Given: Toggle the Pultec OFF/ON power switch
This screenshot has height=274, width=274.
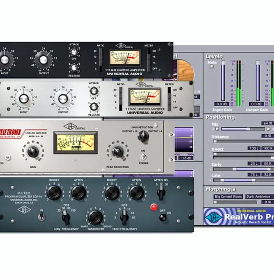Looking at the screenshot, I should pos(163,218).
